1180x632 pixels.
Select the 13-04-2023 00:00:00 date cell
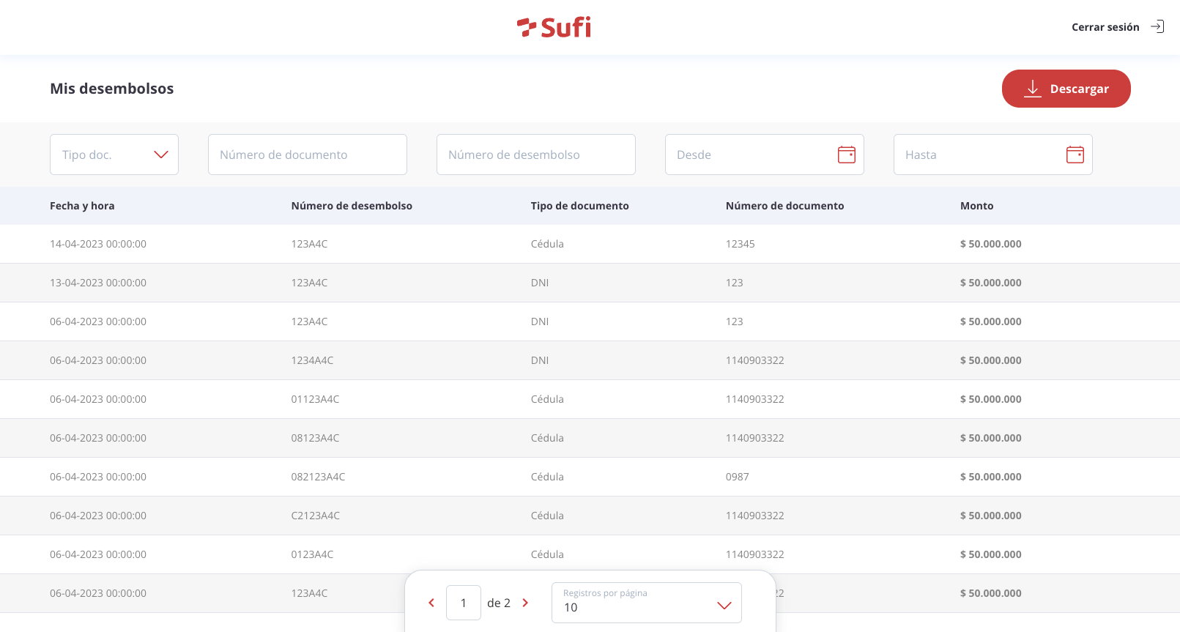[98, 283]
